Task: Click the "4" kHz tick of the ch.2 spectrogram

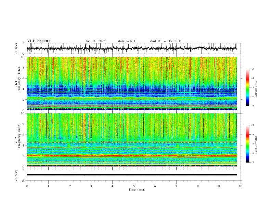Action: pyautogui.click(x=24, y=145)
